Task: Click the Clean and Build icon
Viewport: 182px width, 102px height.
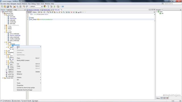Action: tap(51, 7)
